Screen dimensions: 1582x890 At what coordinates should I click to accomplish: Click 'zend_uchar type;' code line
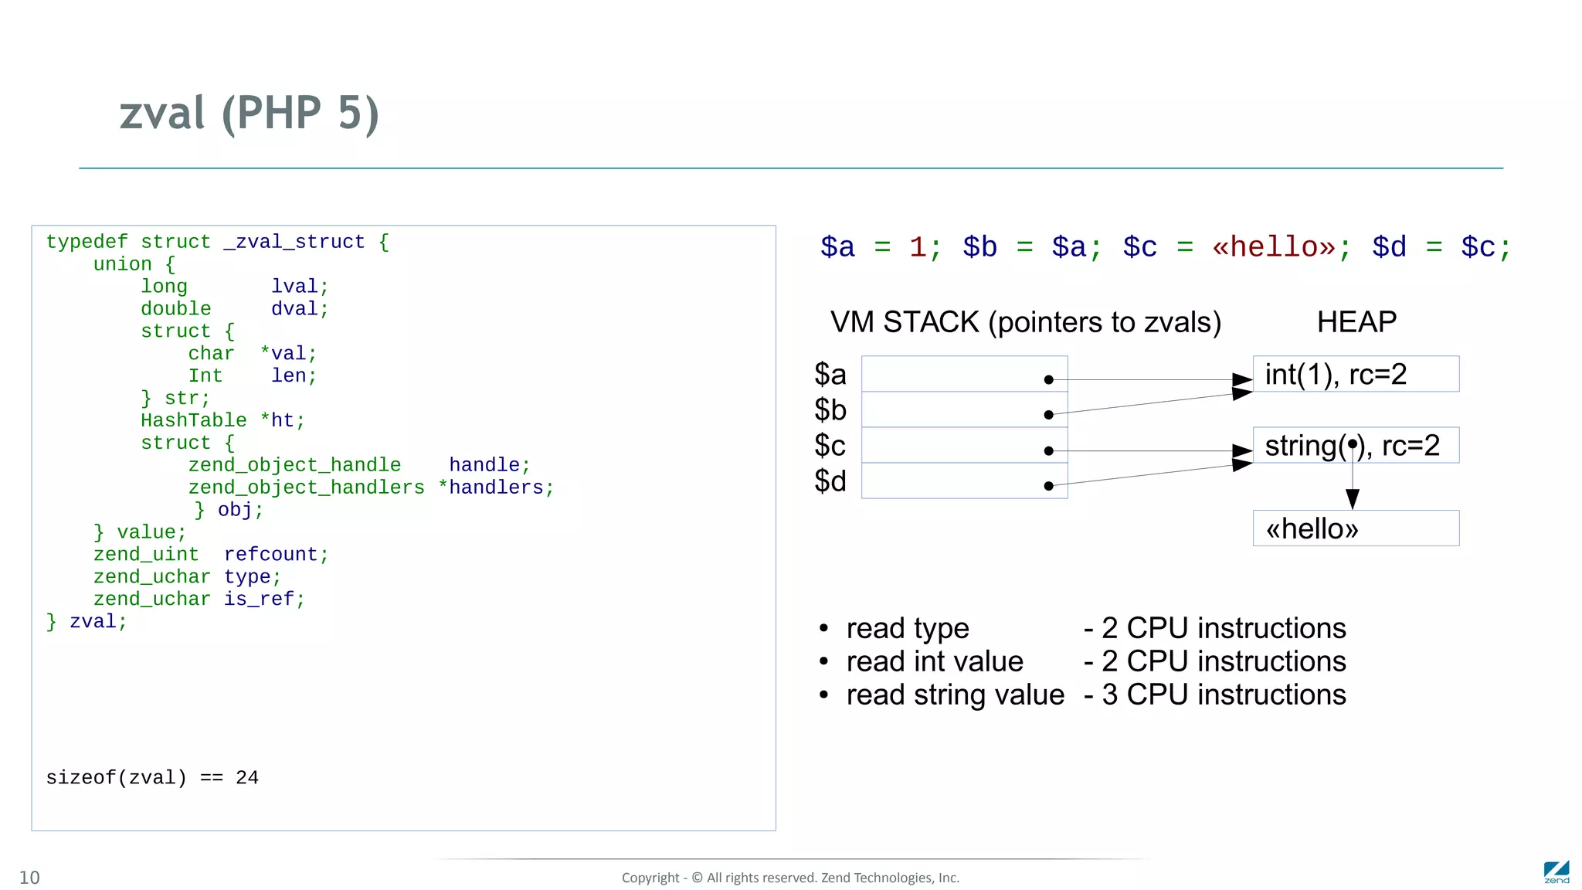pos(188,577)
